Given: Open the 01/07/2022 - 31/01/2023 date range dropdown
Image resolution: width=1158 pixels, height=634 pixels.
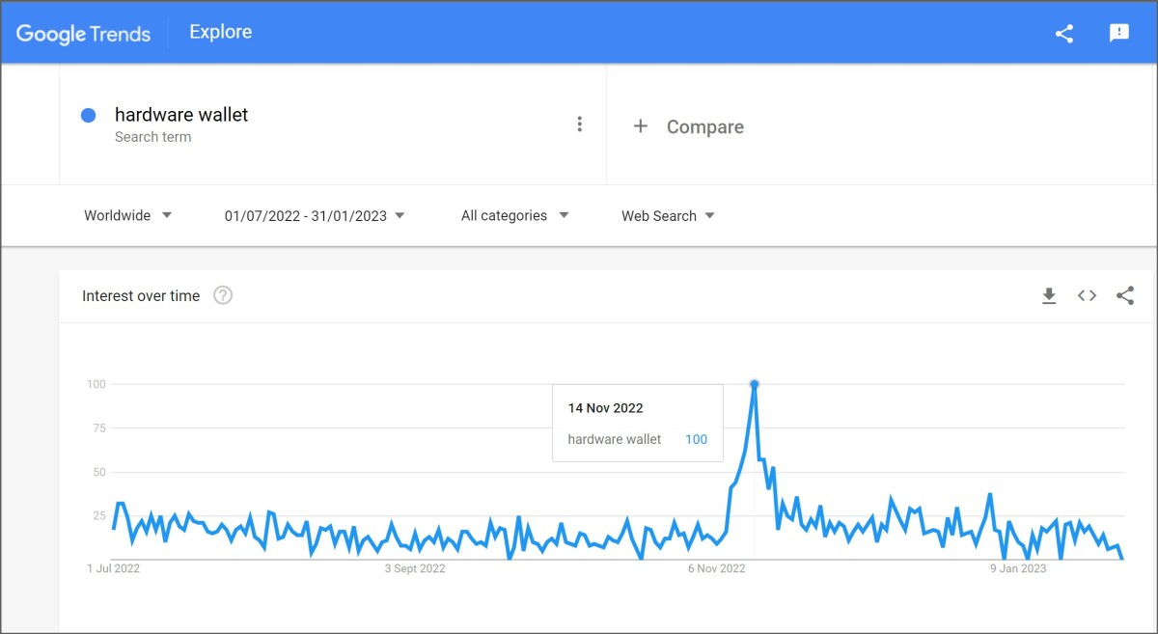Looking at the screenshot, I should [x=315, y=215].
